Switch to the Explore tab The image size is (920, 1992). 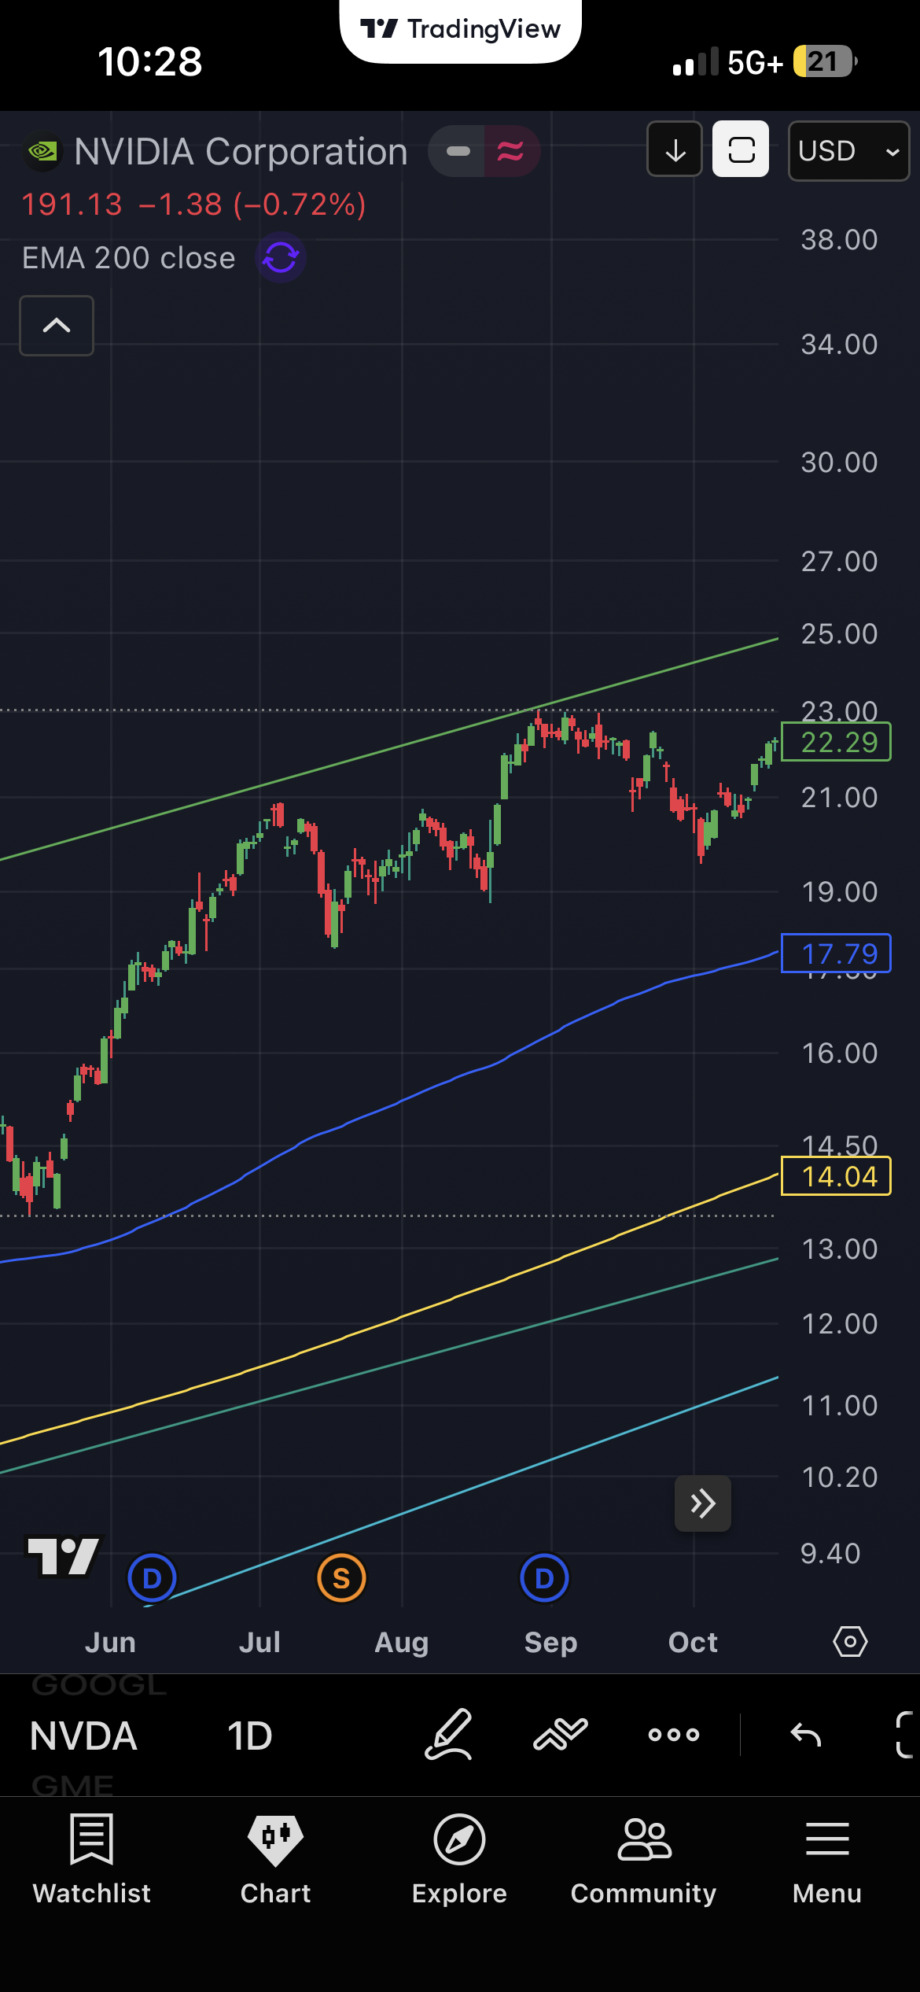[459, 1860]
